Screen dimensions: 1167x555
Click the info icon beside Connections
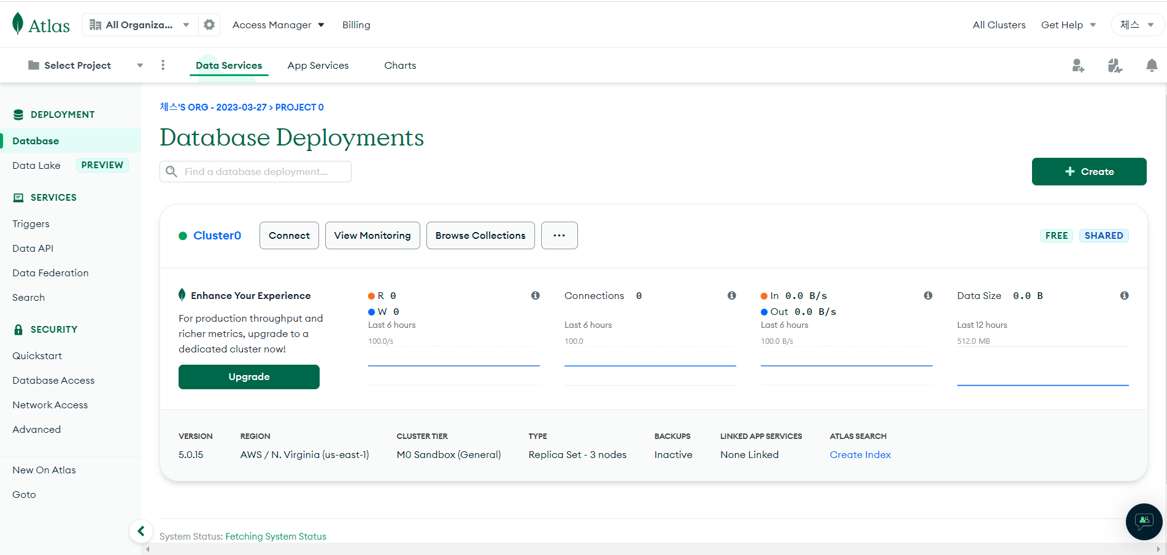(x=732, y=295)
